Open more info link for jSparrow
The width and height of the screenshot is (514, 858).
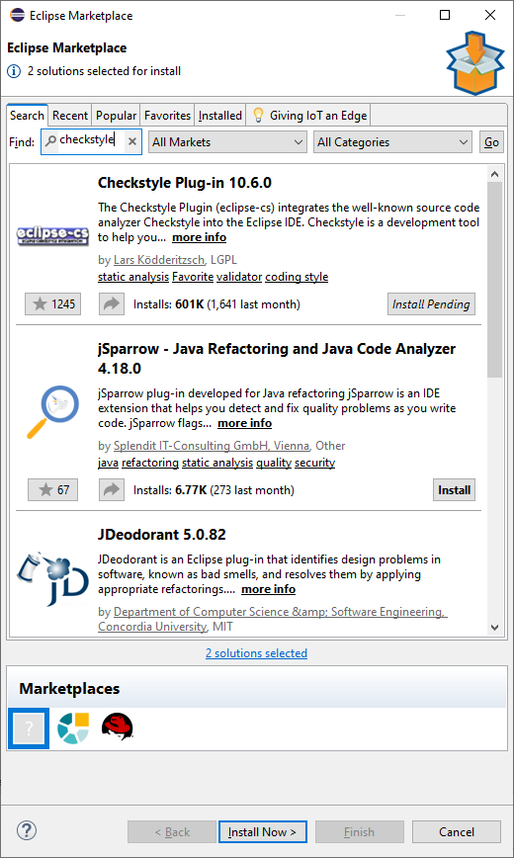click(245, 423)
